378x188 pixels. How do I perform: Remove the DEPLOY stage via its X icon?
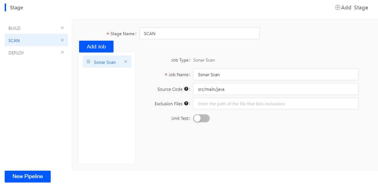(62, 52)
